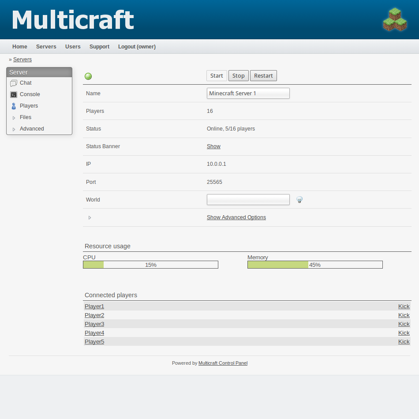Show the Status Banner
The height and width of the screenshot is (419, 419).
click(x=213, y=146)
